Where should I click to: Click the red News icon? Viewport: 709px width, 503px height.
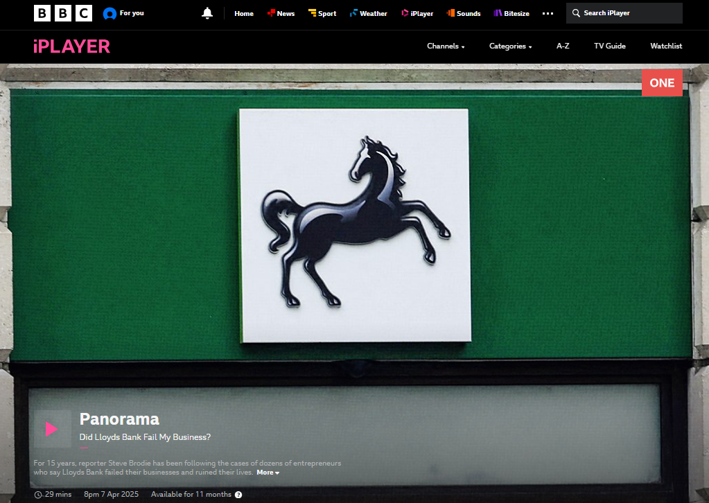(271, 13)
